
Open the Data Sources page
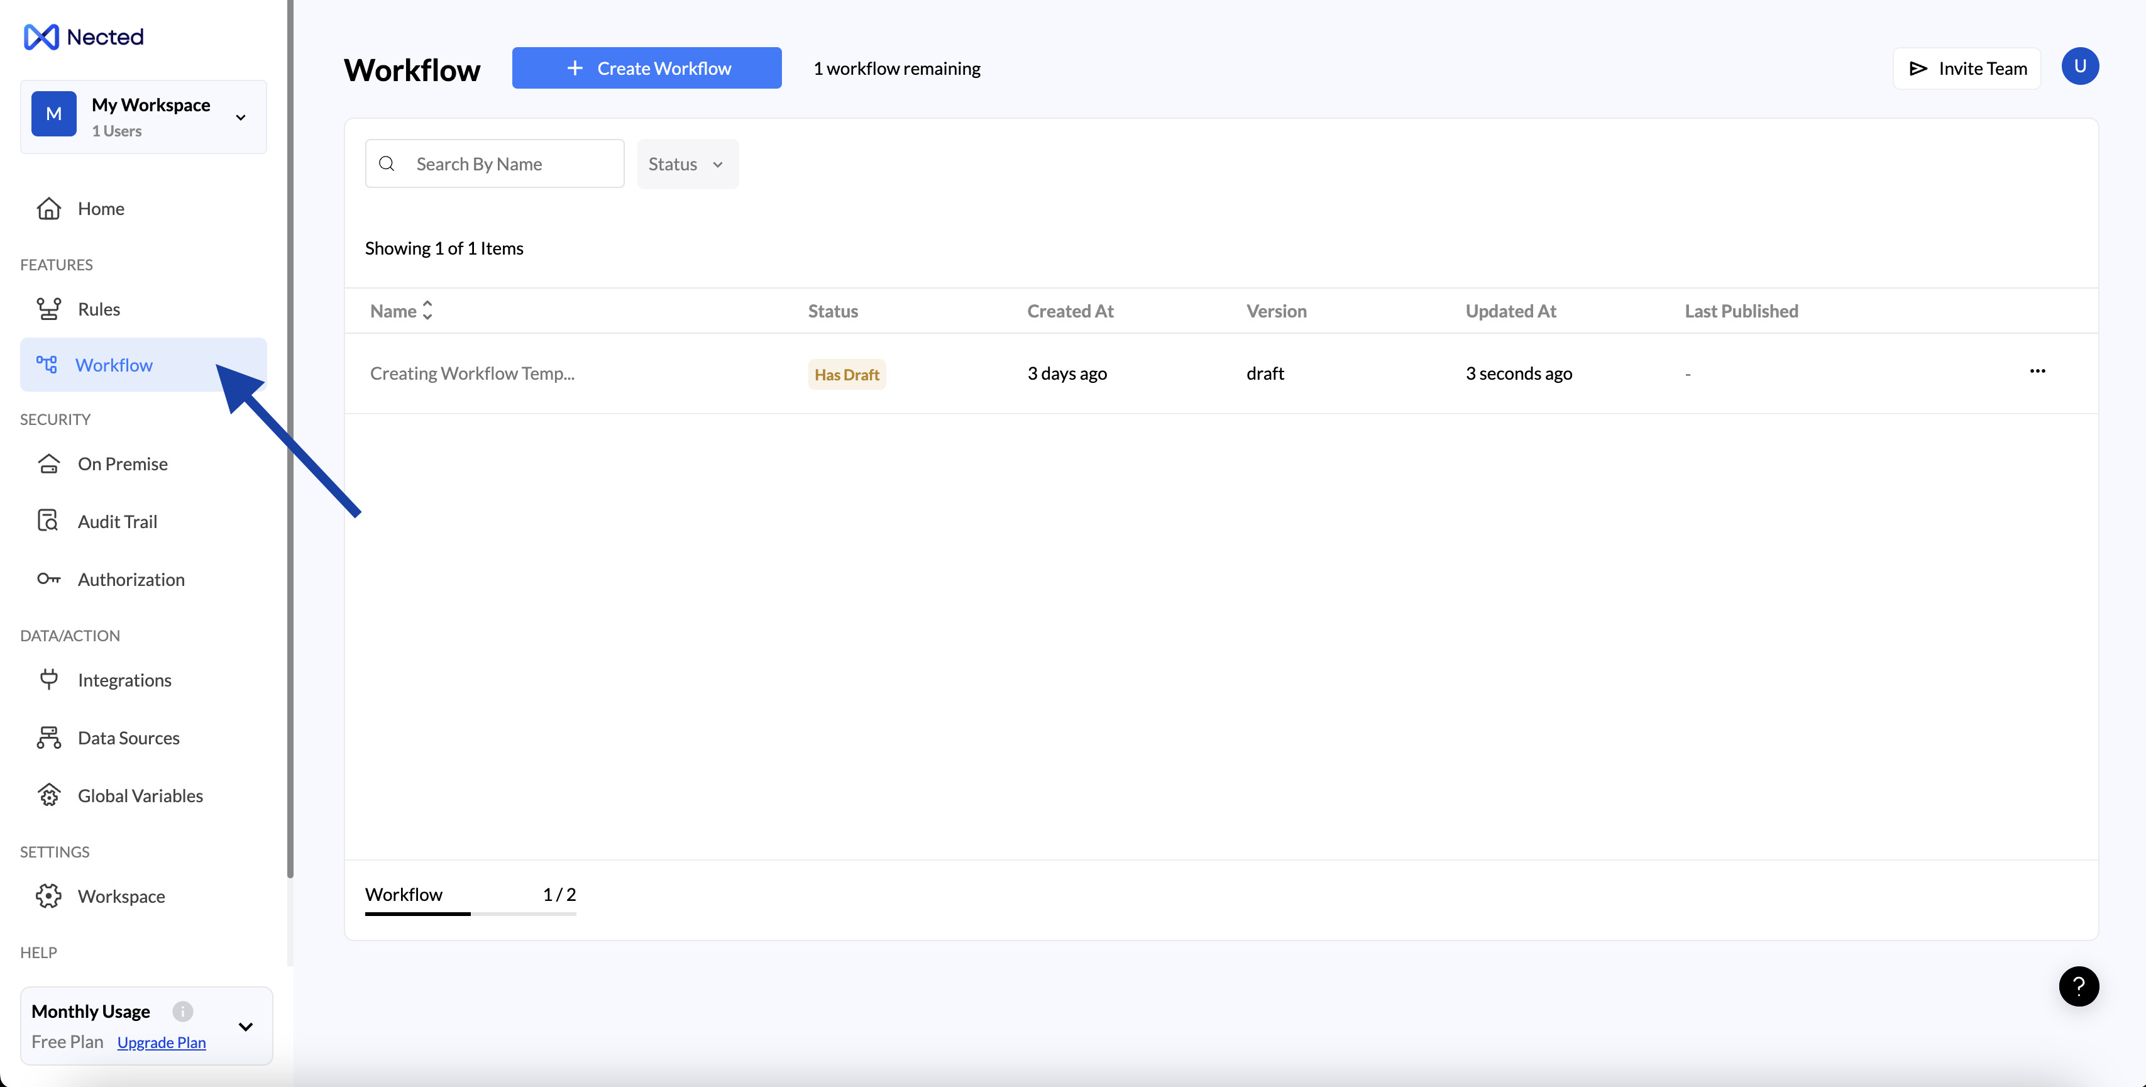[128, 738]
